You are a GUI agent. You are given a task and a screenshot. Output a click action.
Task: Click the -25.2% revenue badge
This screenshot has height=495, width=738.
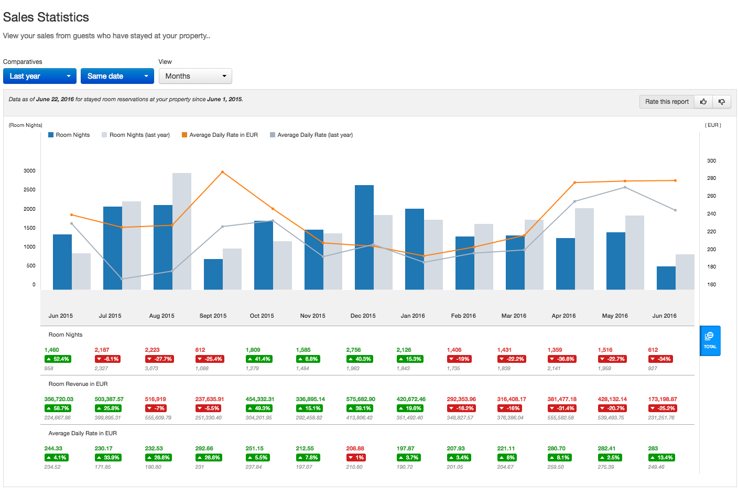click(663, 408)
